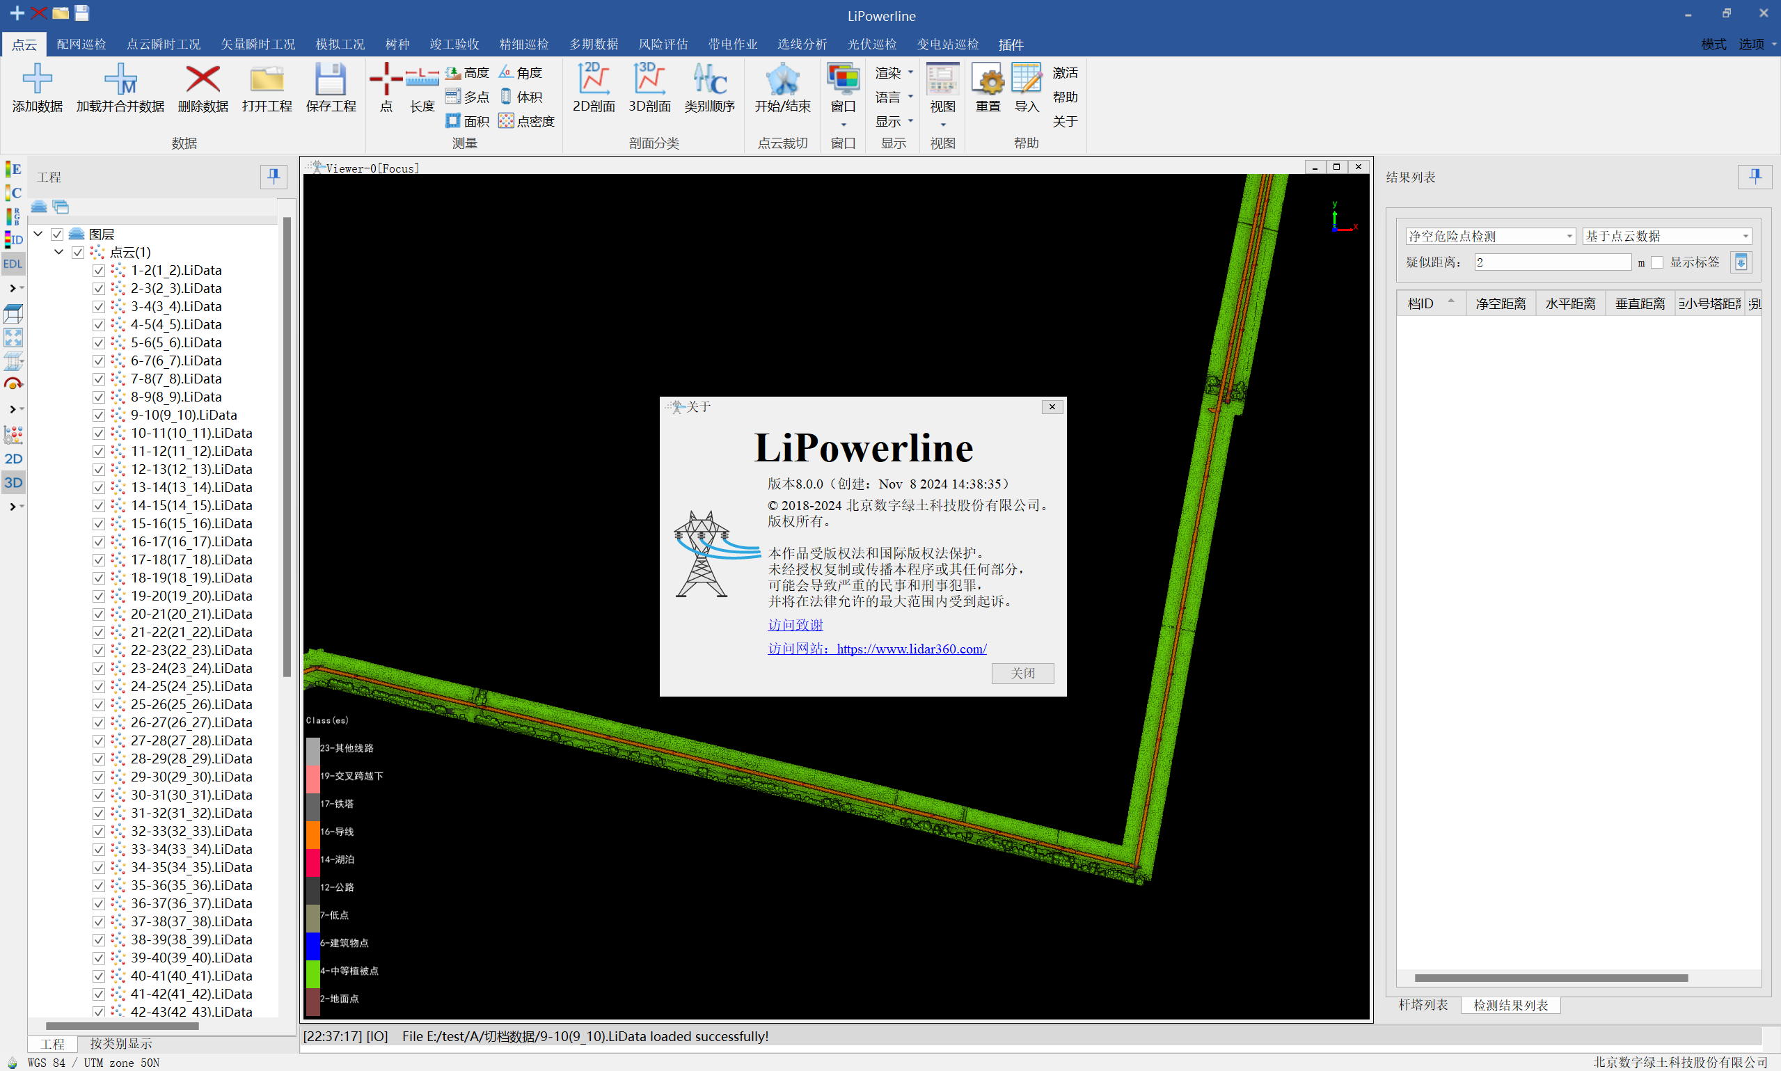
Task: Click the 重置 reset icon
Action: click(x=987, y=79)
